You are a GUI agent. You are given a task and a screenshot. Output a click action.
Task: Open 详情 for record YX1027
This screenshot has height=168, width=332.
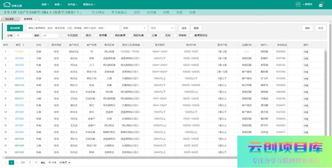pyautogui.click(x=305, y=52)
